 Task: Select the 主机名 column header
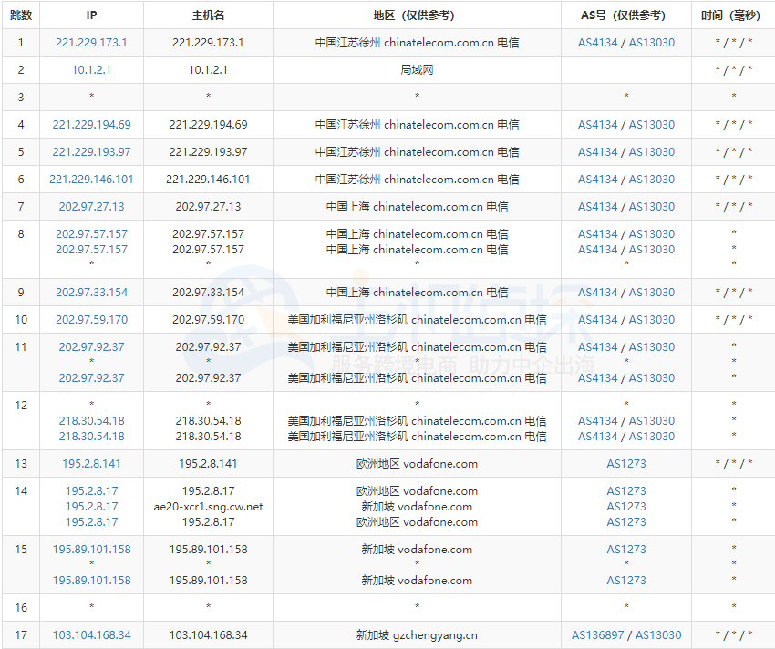coord(207,14)
